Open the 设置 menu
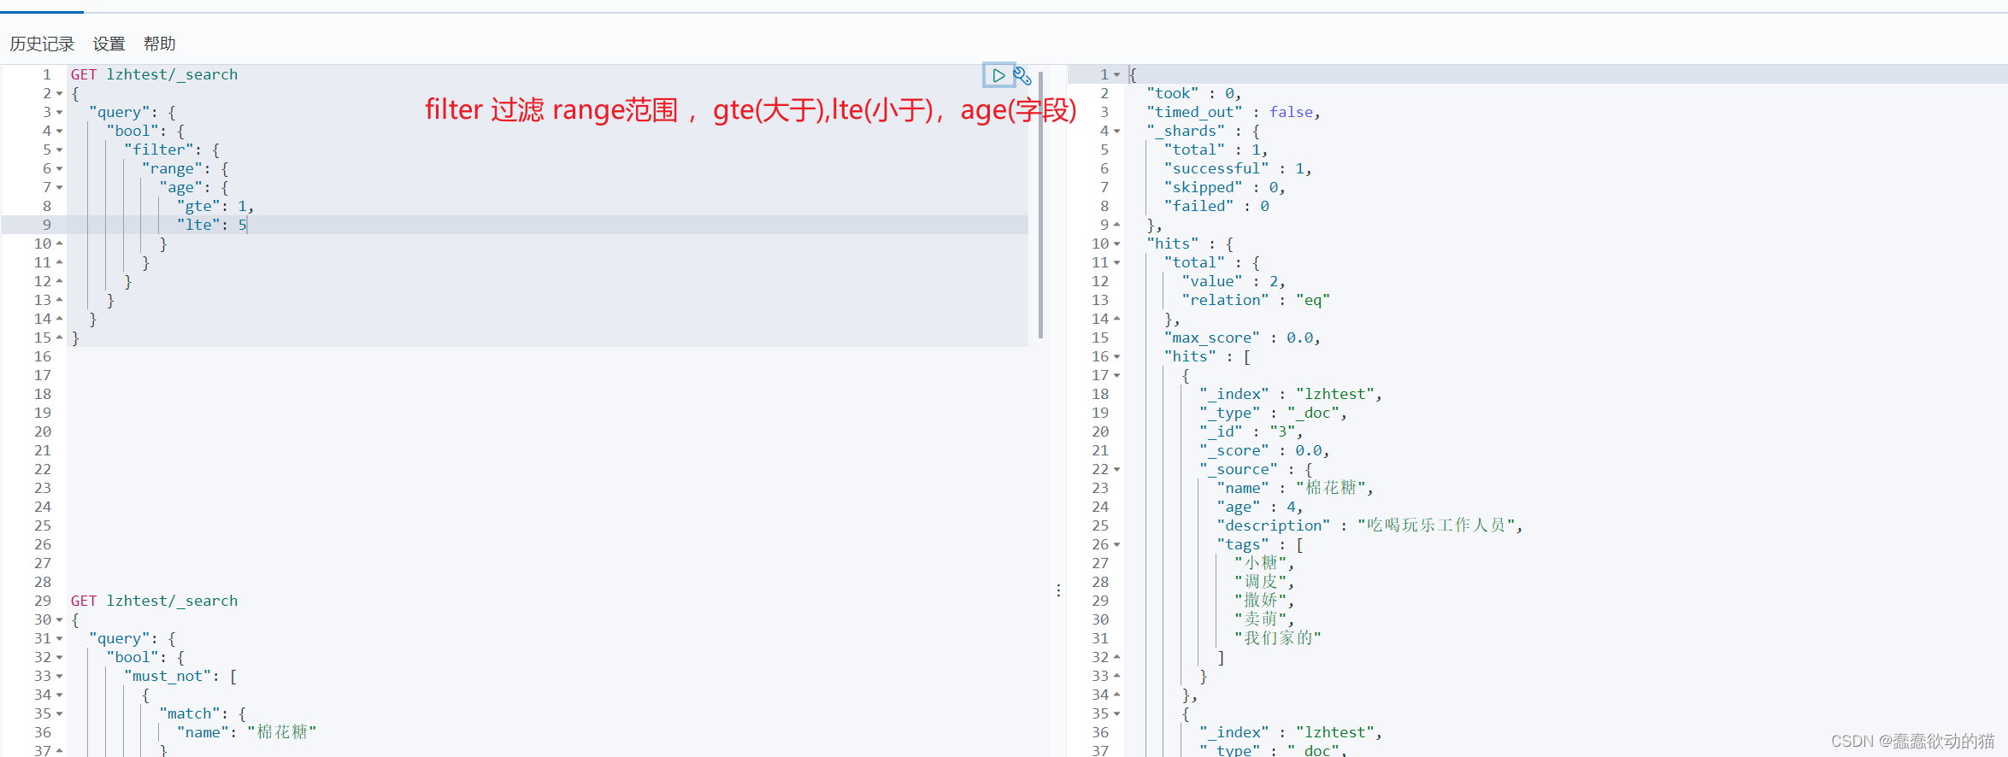2008x757 pixels. 109,44
